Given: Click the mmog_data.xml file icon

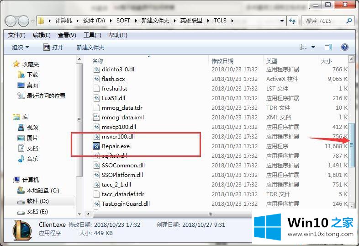Looking at the screenshot, I should (x=96, y=118).
